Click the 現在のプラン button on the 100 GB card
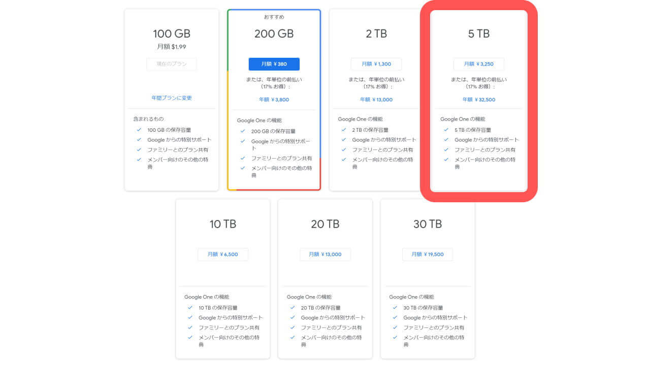Viewport: 650px width, 365px height. (x=171, y=64)
